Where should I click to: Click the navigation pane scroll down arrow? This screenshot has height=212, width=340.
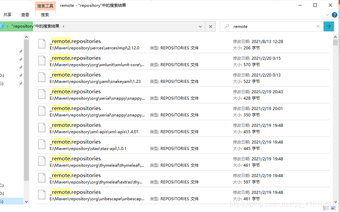[x=26, y=202]
